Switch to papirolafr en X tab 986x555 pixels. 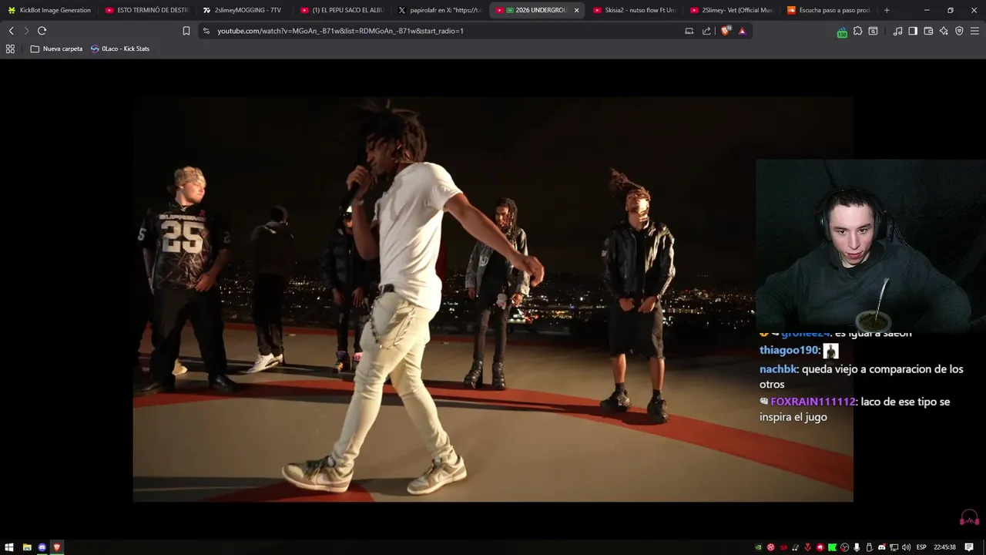(439, 10)
